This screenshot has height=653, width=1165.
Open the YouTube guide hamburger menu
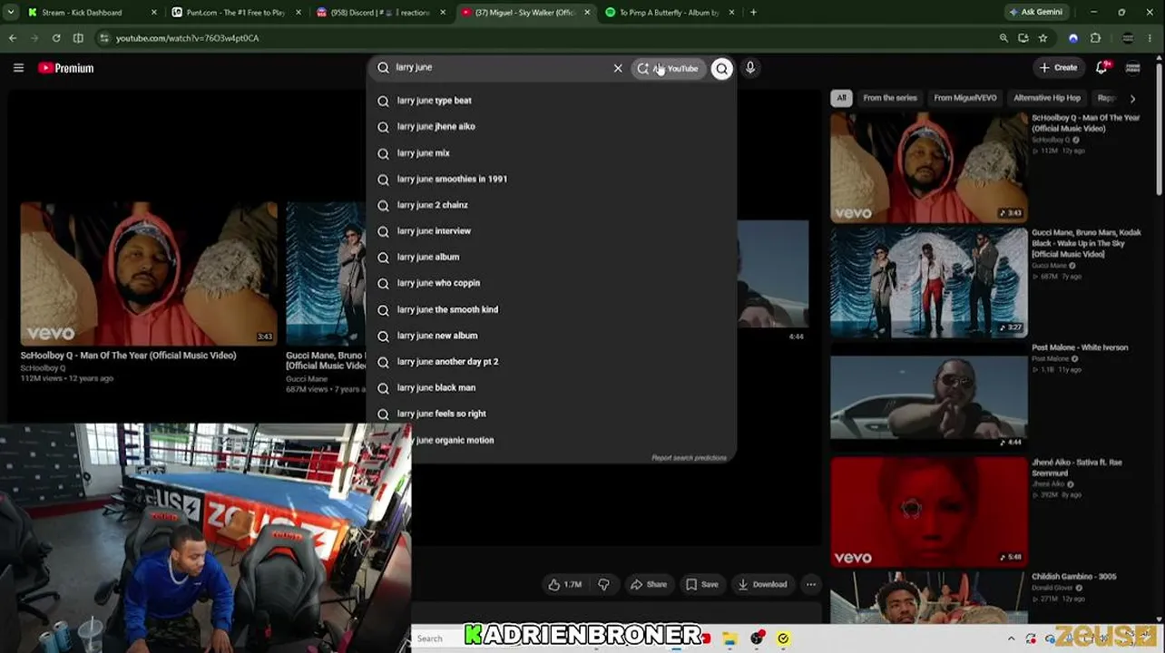click(x=18, y=68)
